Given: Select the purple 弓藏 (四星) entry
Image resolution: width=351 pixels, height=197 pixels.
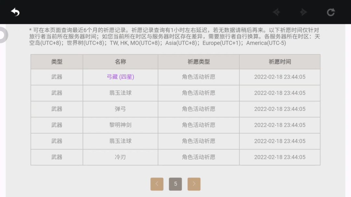Looking at the screenshot, I should [121, 77].
